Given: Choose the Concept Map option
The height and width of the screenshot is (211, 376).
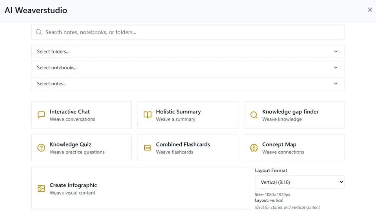Looking at the screenshot, I should pyautogui.click(x=294, y=148).
